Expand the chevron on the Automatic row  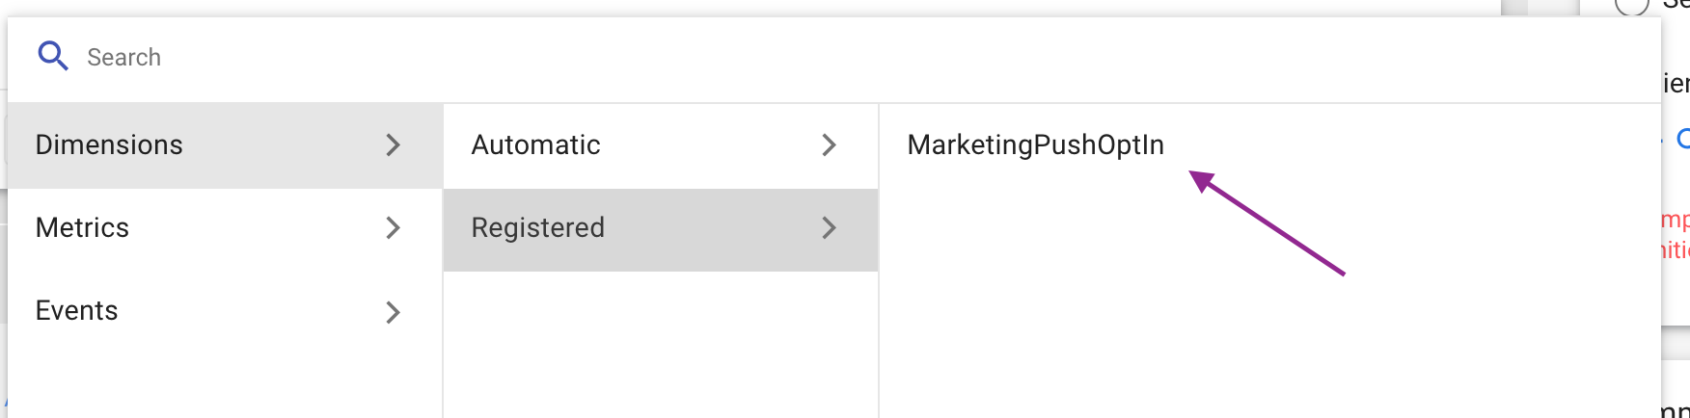829,145
